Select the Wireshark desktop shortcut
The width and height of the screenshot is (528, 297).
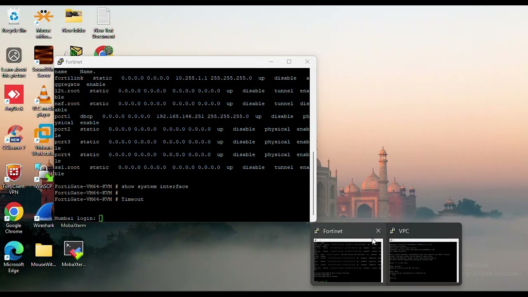tap(44, 216)
